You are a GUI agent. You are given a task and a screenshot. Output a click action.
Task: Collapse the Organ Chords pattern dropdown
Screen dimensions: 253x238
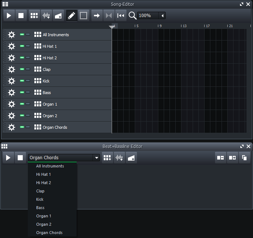pos(96,158)
